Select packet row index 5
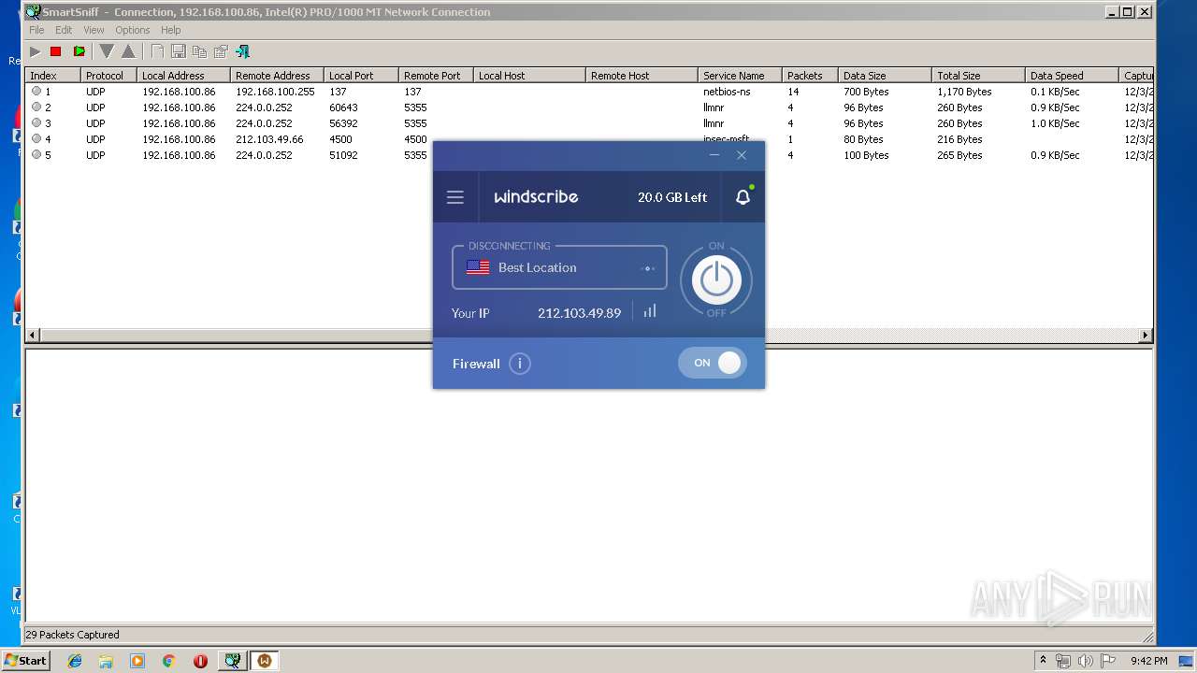1197x673 pixels. 589,155
